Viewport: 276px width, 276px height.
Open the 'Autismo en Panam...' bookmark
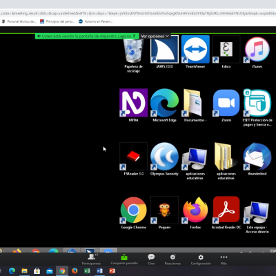(96, 21)
